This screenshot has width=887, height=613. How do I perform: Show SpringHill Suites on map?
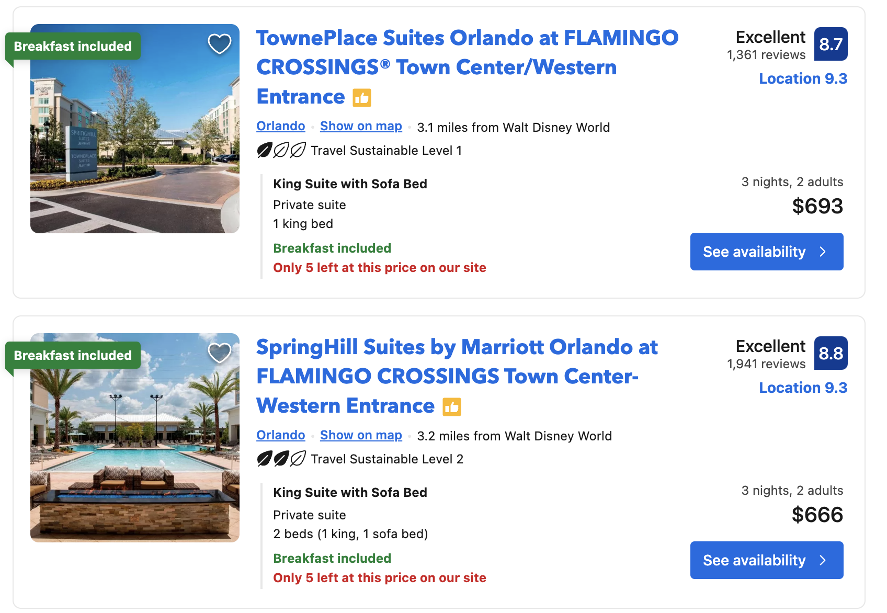point(361,435)
